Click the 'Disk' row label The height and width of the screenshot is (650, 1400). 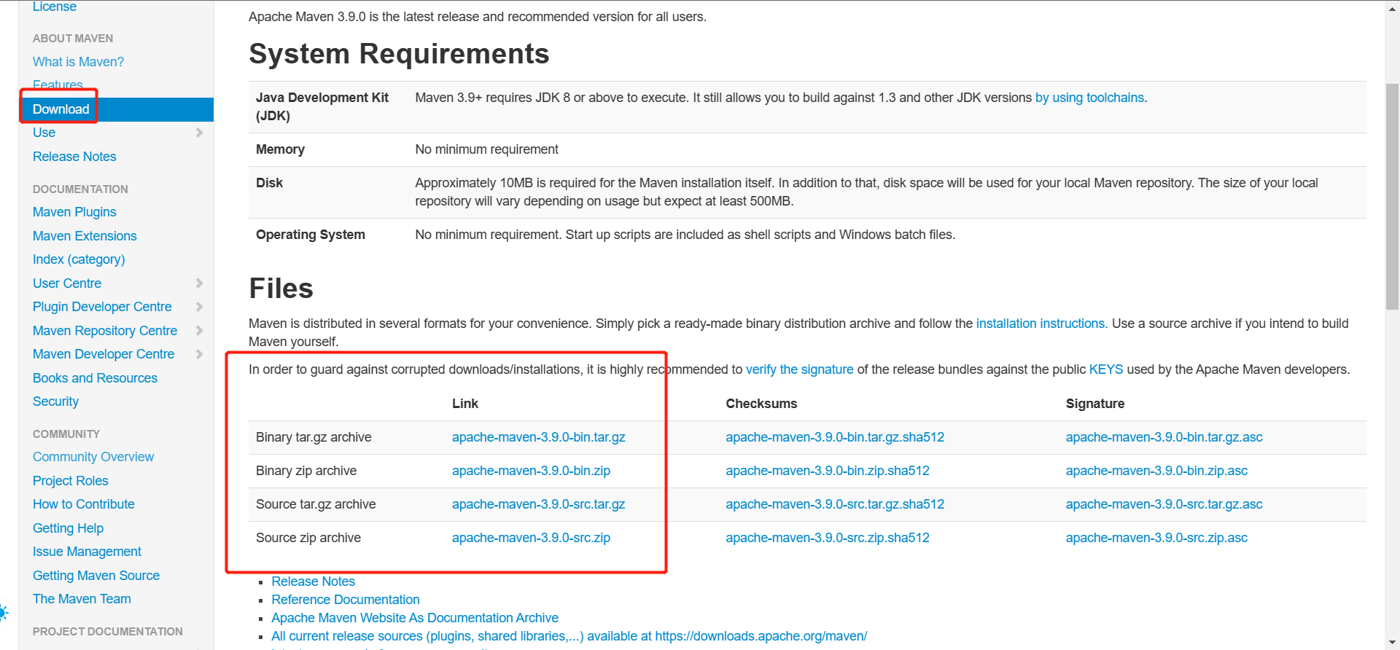[x=269, y=183]
